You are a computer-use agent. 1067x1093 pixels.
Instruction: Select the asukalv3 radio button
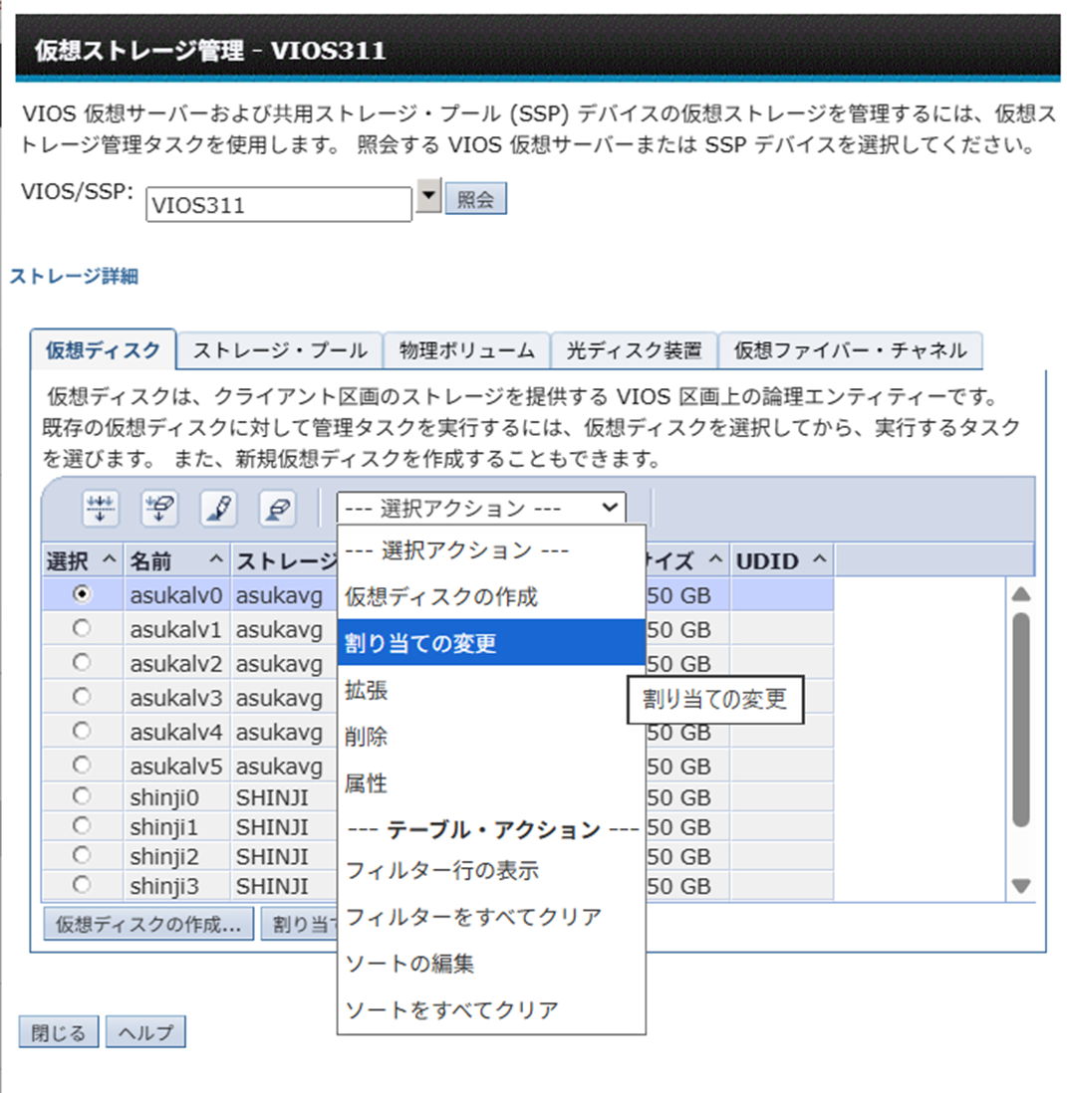click(82, 696)
